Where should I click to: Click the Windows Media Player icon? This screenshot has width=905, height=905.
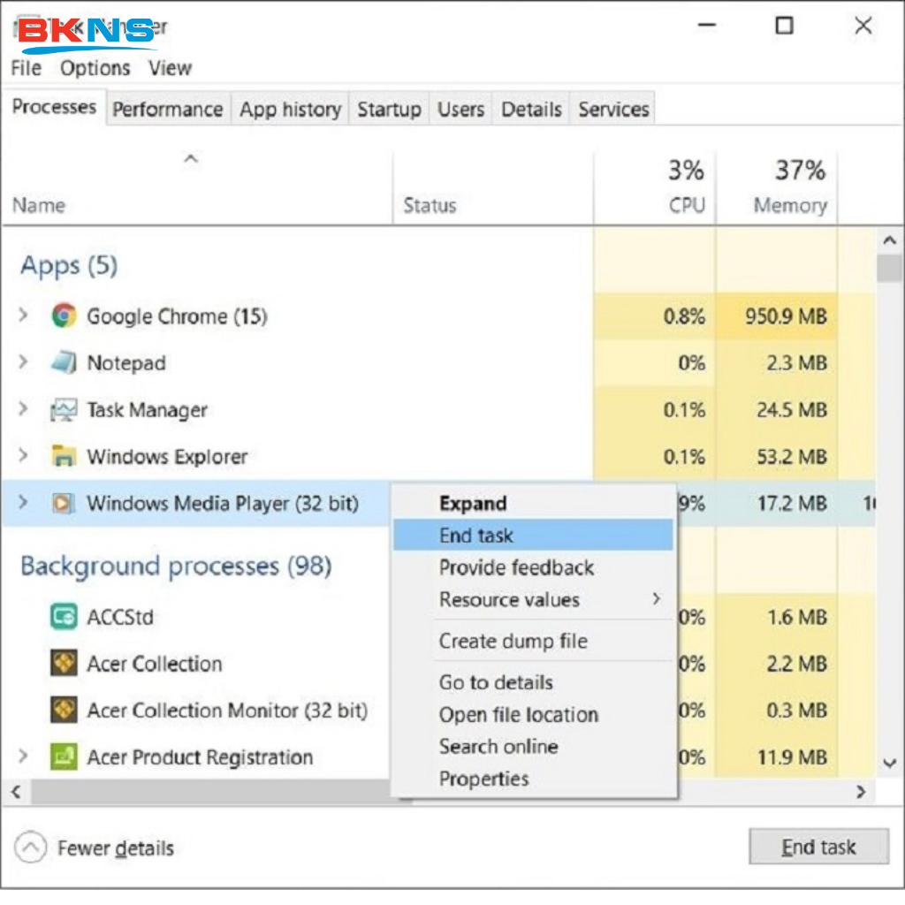(x=64, y=504)
